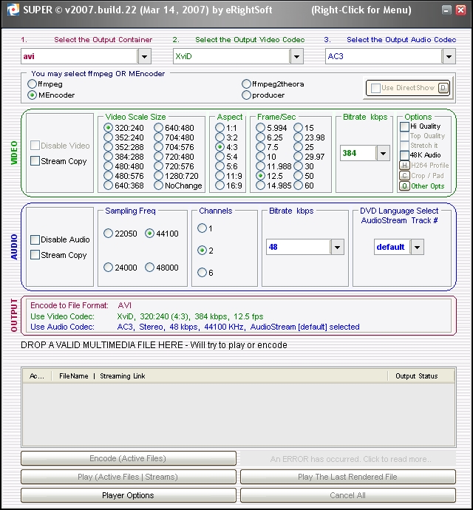Click the Use Audio Codec summary line
This screenshot has height=510, width=473.
pos(195,327)
